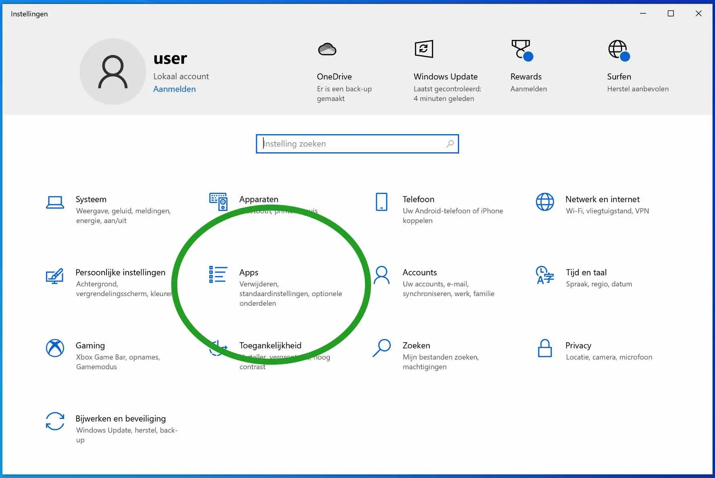The width and height of the screenshot is (715, 478).
Task: Click 'Wi-Fi, vliegtuigstand, VPN' description
Action: tap(607, 211)
